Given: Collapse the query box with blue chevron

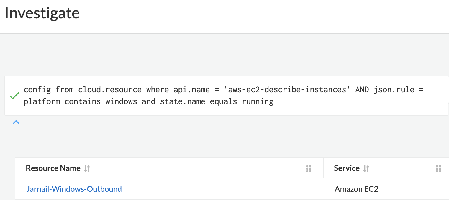Looking at the screenshot, I should click(16, 122).
